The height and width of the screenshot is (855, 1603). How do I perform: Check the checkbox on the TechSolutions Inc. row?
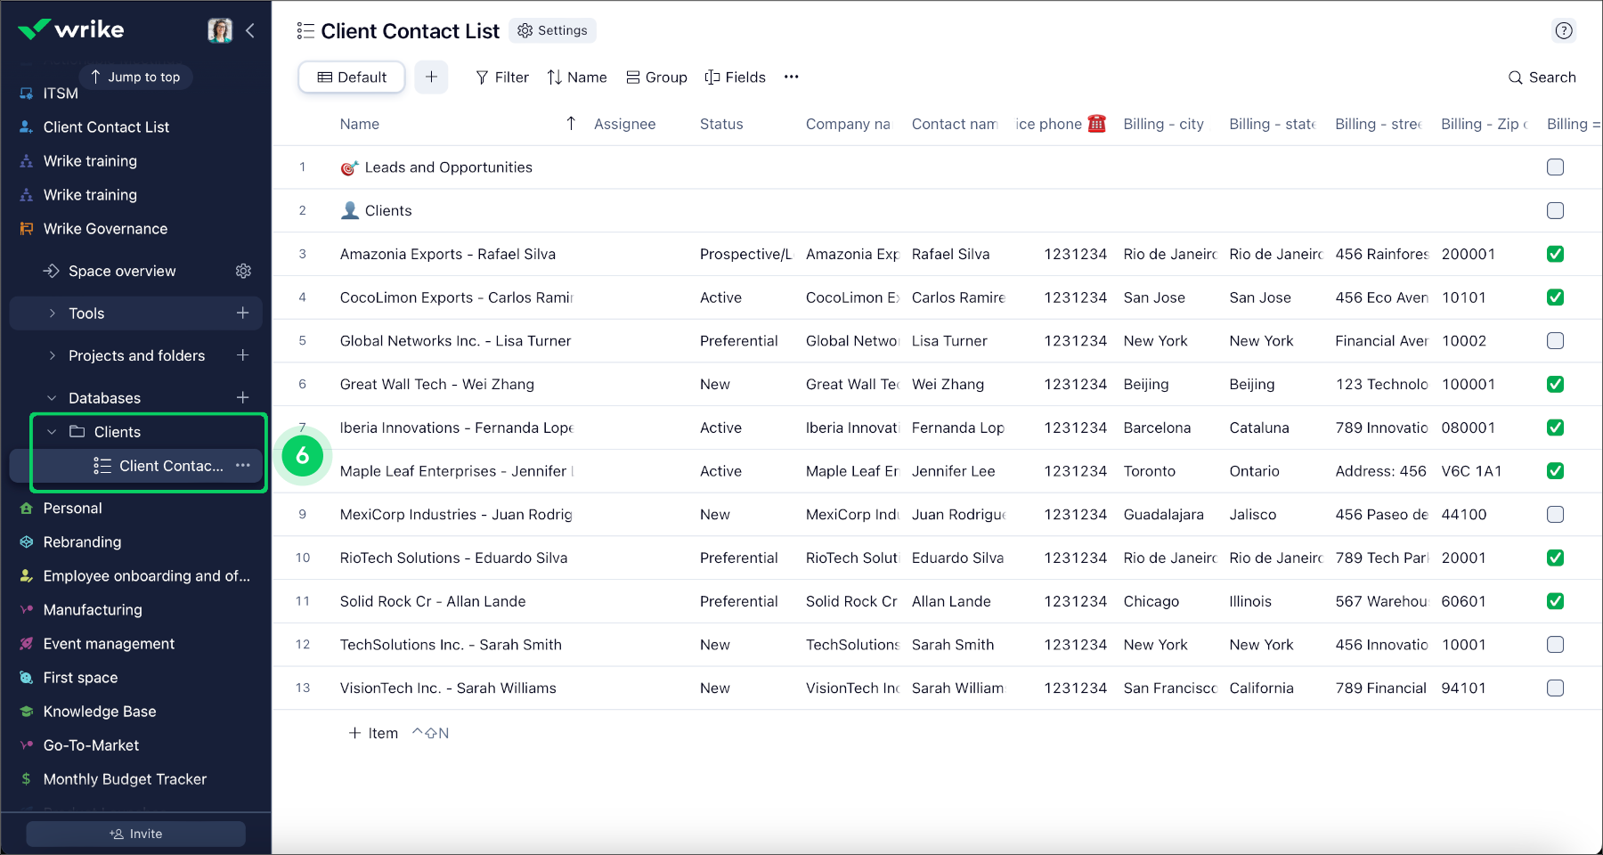click(1556, 644)
